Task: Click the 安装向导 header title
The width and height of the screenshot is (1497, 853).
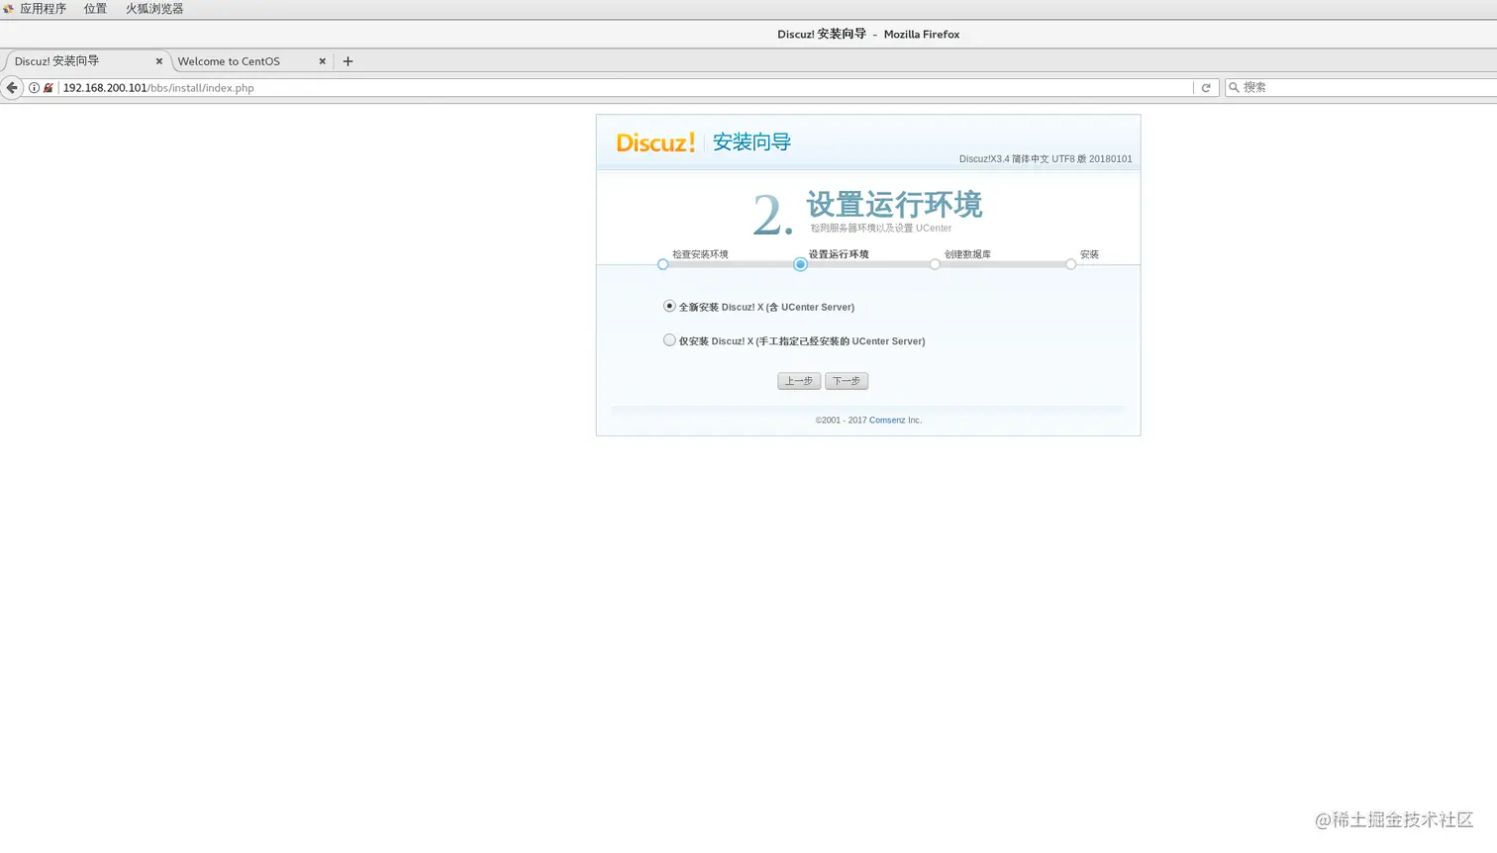Action: point(751,142)
